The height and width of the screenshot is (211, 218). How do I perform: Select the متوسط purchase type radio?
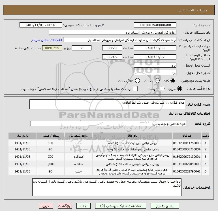162,89
